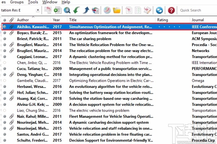217x144 pixels.
Task: Select the 'Alvina G.H. Kek' author cell
Action: tap(33, 105)
